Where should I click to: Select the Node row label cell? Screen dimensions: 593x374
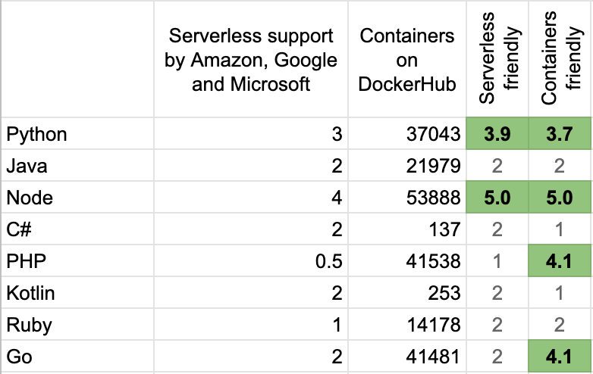click(x=29, y=198)
